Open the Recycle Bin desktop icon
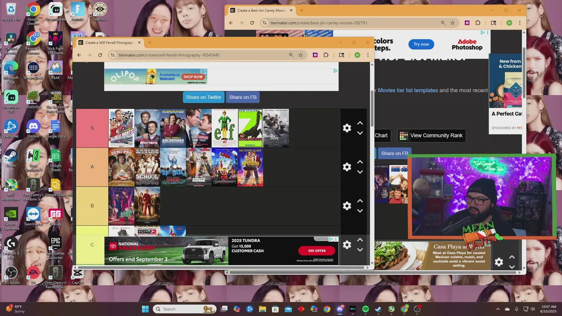 click(11, 12)
